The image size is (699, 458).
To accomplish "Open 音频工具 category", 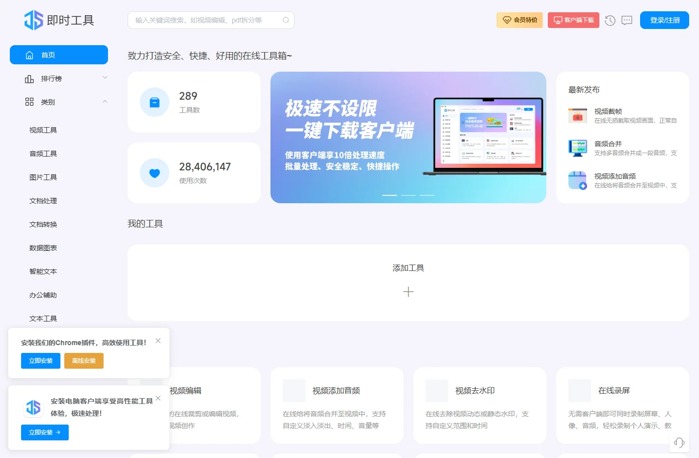I will 43,154.
